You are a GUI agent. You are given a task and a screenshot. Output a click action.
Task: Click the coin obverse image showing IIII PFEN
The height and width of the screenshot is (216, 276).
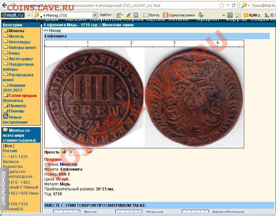click(94, 98)
